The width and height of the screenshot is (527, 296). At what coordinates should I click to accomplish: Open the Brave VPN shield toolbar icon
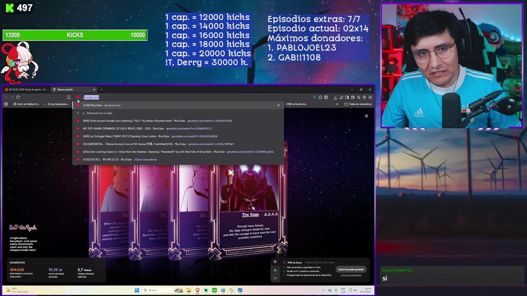[x=364, y=97]
